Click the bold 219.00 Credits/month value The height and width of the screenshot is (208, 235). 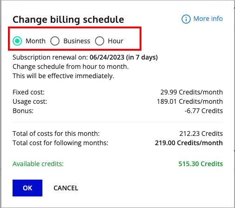click(x=189, y=143)
